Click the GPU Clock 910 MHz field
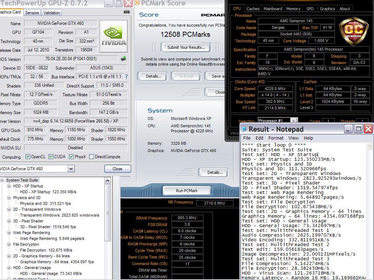The height and width of the screenshot is (280, 374). 35,130
